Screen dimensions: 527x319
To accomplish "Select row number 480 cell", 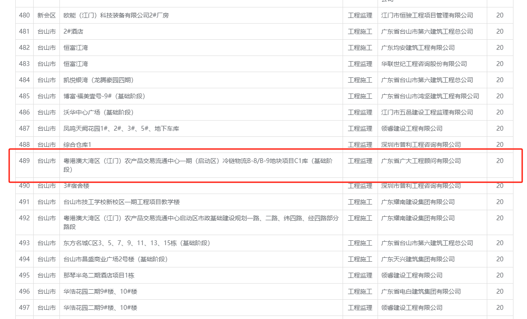I will [24, 15].
